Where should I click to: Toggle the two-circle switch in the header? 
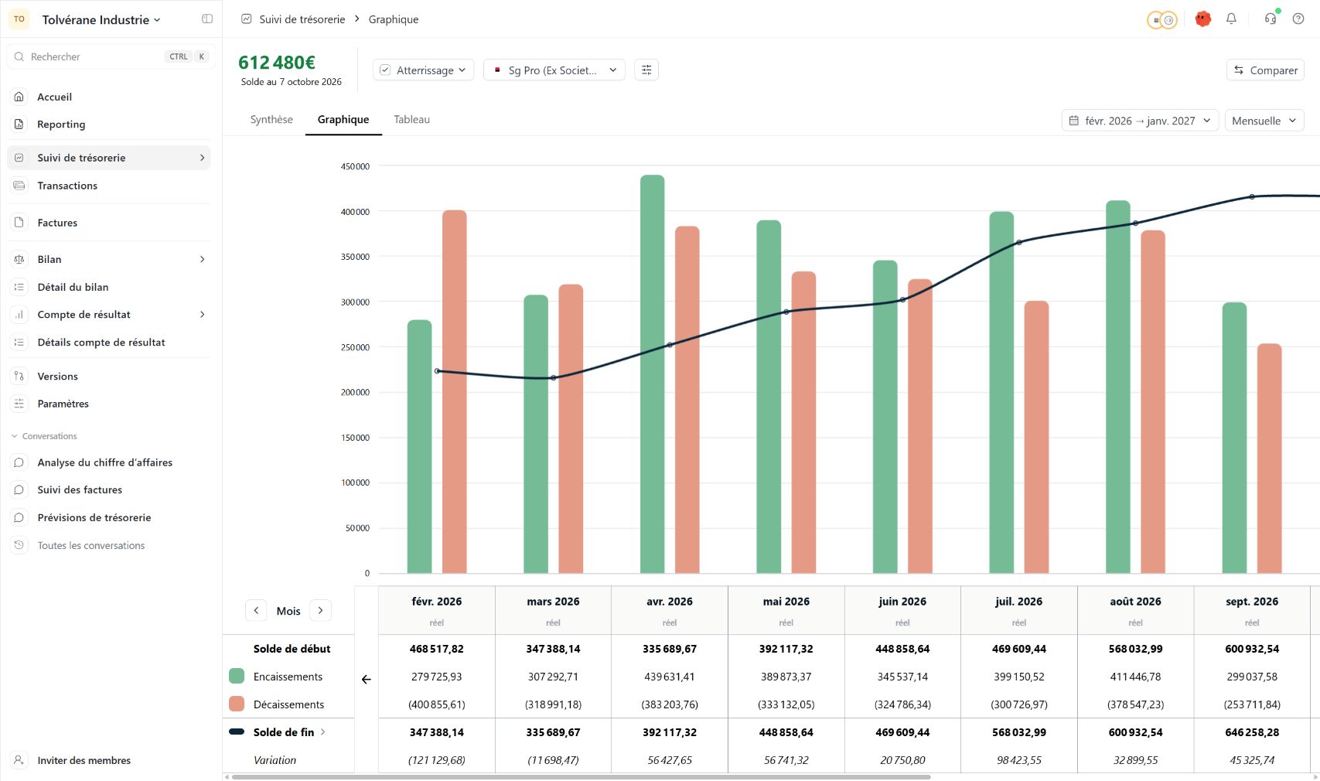coord(1161,20)
